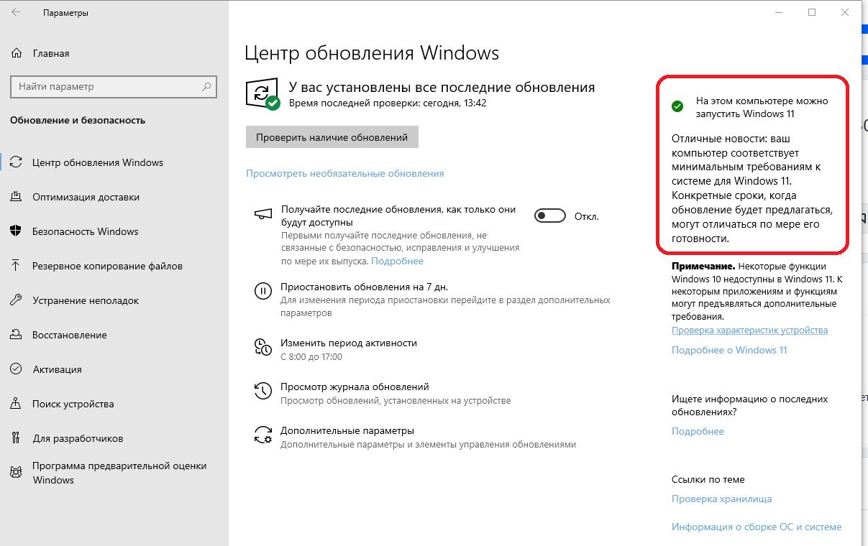Click 'Проверить наличие обновлений' button
This screenshot has height=546, width=868.
click(x=332, y=137)
